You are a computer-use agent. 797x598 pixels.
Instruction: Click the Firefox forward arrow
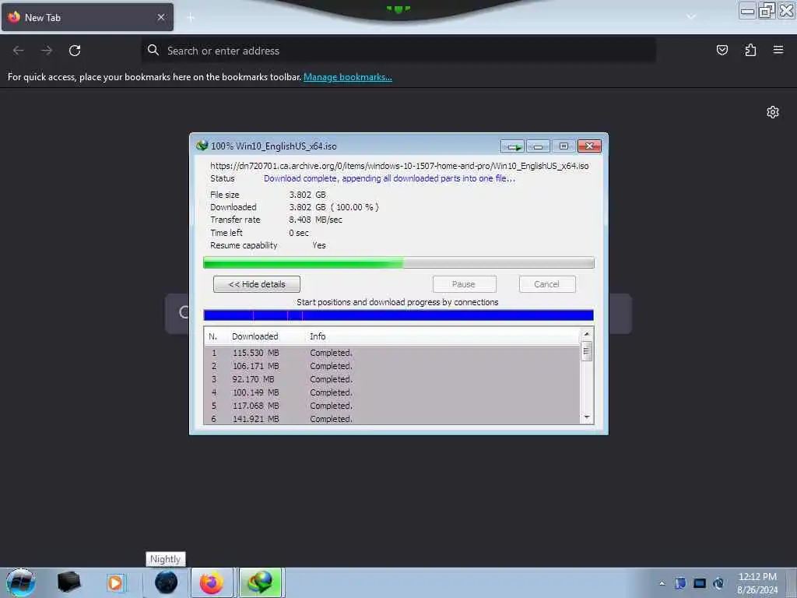point(47,51)
